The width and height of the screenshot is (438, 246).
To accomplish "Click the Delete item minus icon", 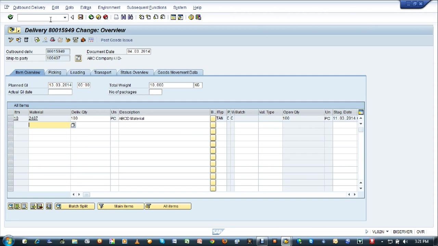I will (40, 206).
